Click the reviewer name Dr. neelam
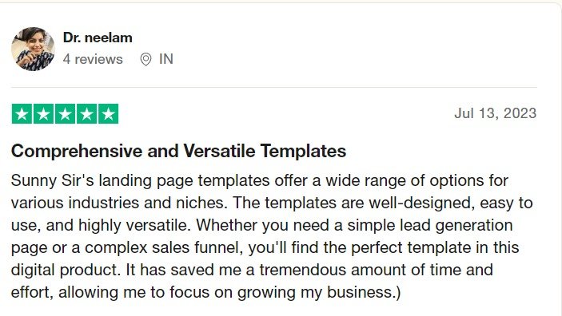Image resolution: width=562 pixels, height=316 pixels. pyautogui.click(x=98, y=38)
